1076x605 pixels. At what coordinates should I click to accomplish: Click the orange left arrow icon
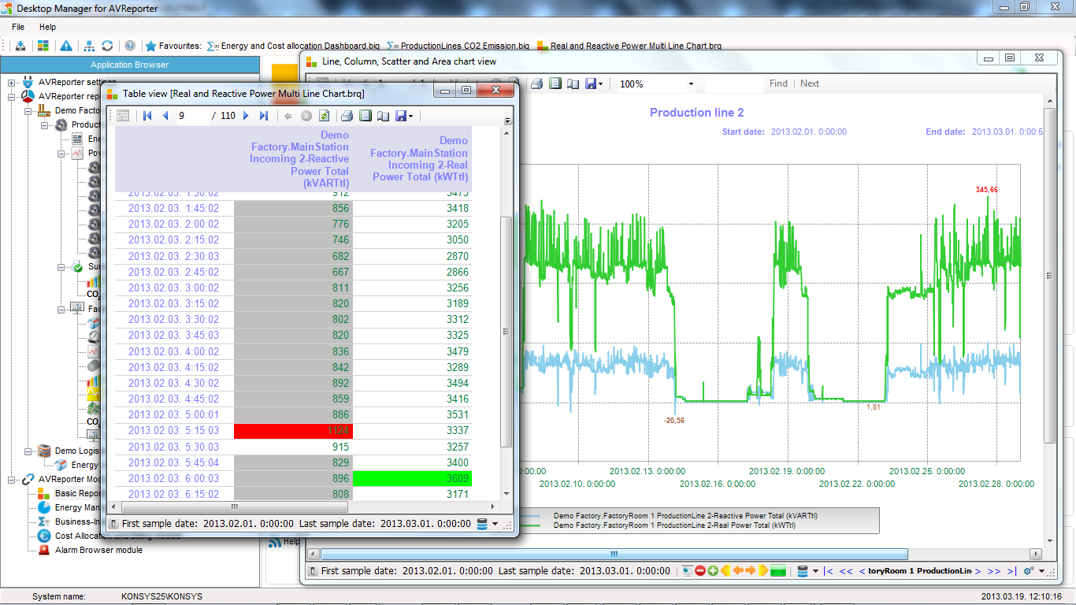tap(738, 570)
